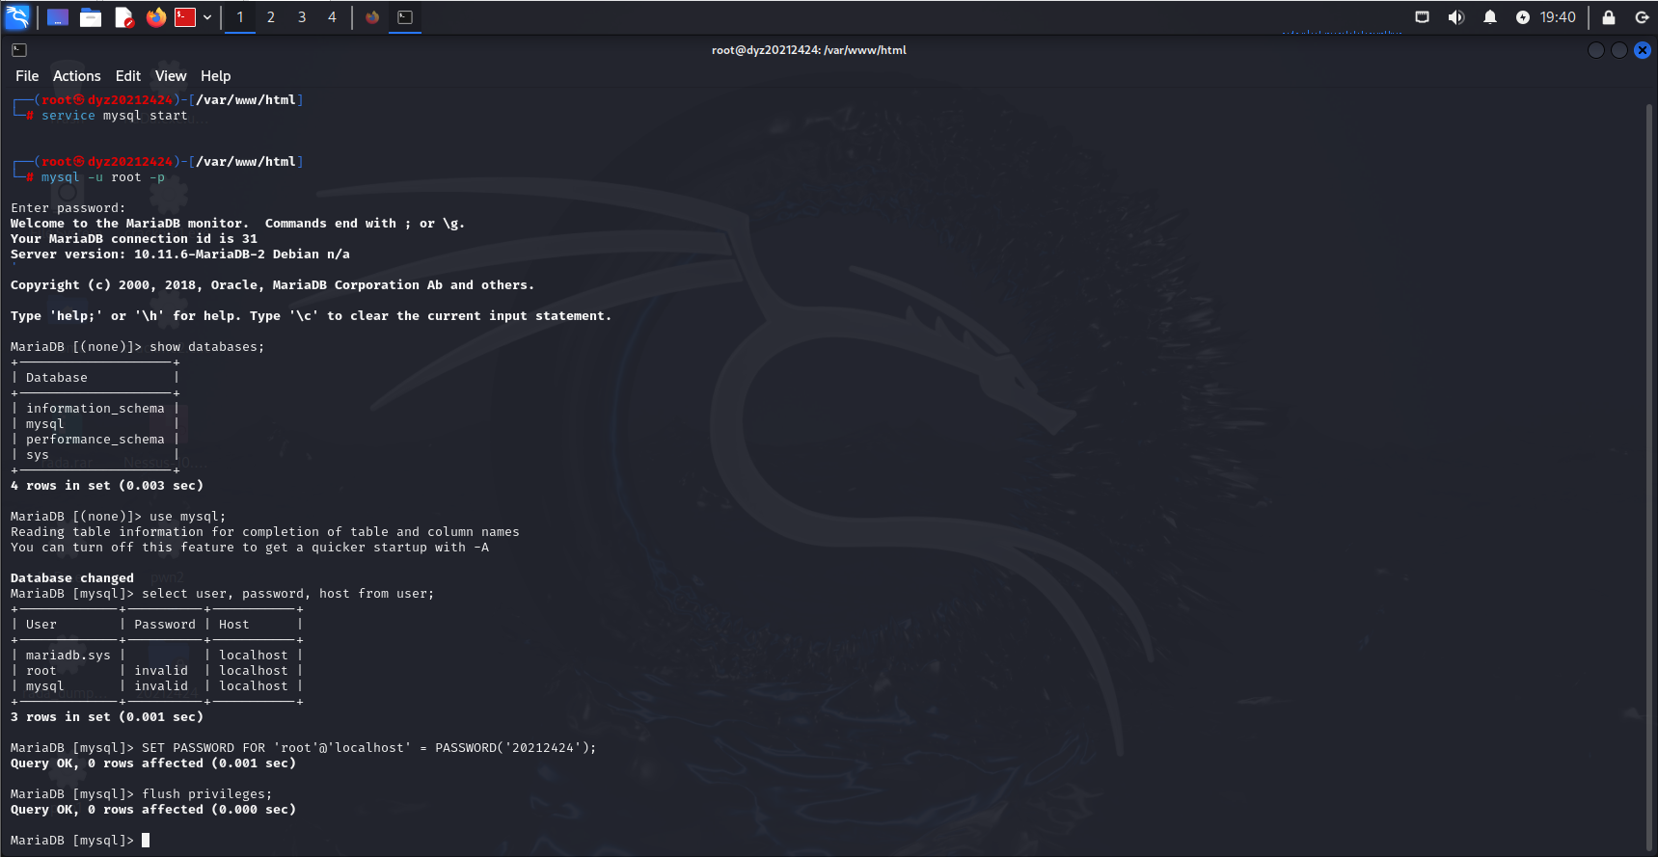This screenshot has height=857, width=1658.
Task: Click the log out panel icon
Action: tap(1642, 17)
